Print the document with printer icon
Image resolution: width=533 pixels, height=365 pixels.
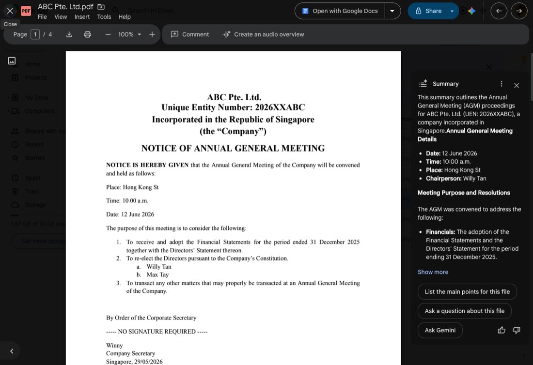point(87,34)
